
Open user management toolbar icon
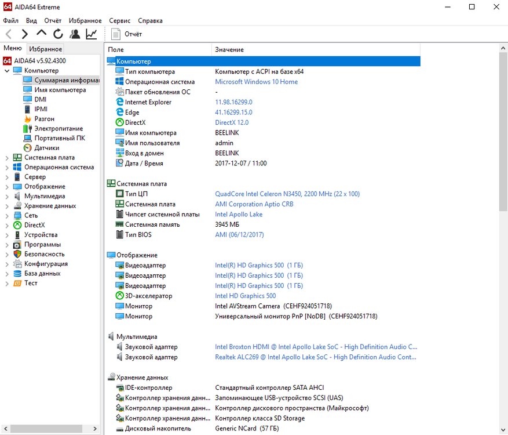tap(75, 34)
